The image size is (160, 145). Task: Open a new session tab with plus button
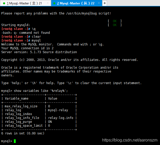click(x=105, y=3)
